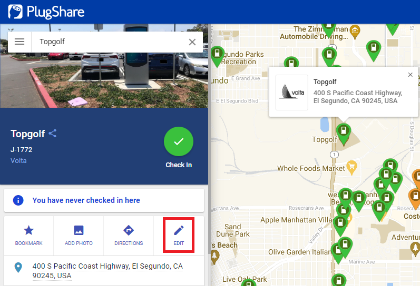Share the Topgolf location via share icon
Viewport: 420px width, 286px height.
(x=53, y=134)
